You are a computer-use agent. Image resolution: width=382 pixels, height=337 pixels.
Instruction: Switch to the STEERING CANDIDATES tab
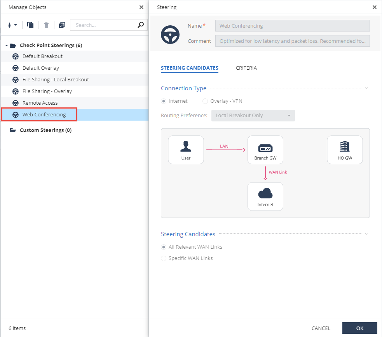[x=190, y=68]
